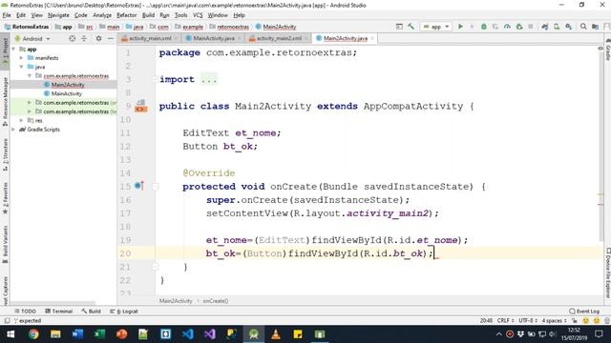This screenshot has height=343, width=611.
Task: Open the File menu
Action: [x=7, y=15]
